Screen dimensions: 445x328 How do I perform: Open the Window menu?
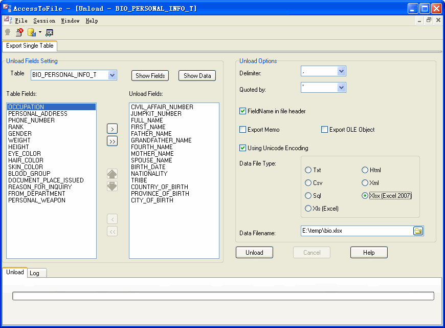tap(71, 20)
